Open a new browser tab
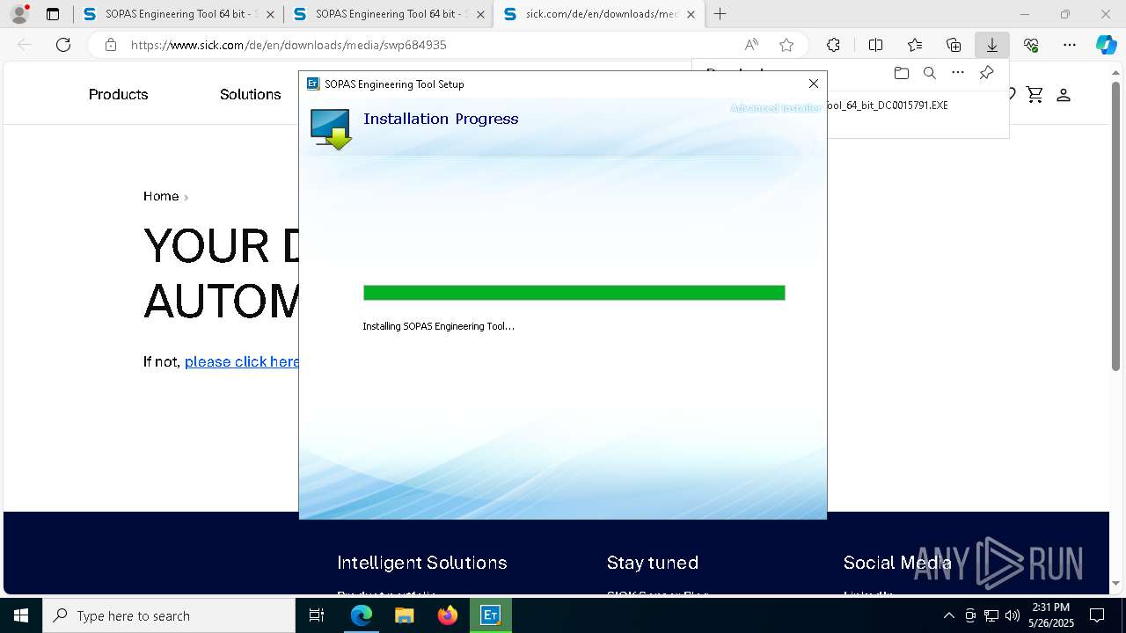1126x633 pixels. pos(720,14)
